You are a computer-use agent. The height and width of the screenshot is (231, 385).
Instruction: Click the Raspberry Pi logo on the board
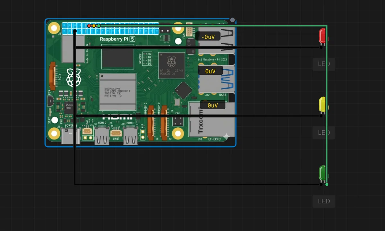[74, 78]
